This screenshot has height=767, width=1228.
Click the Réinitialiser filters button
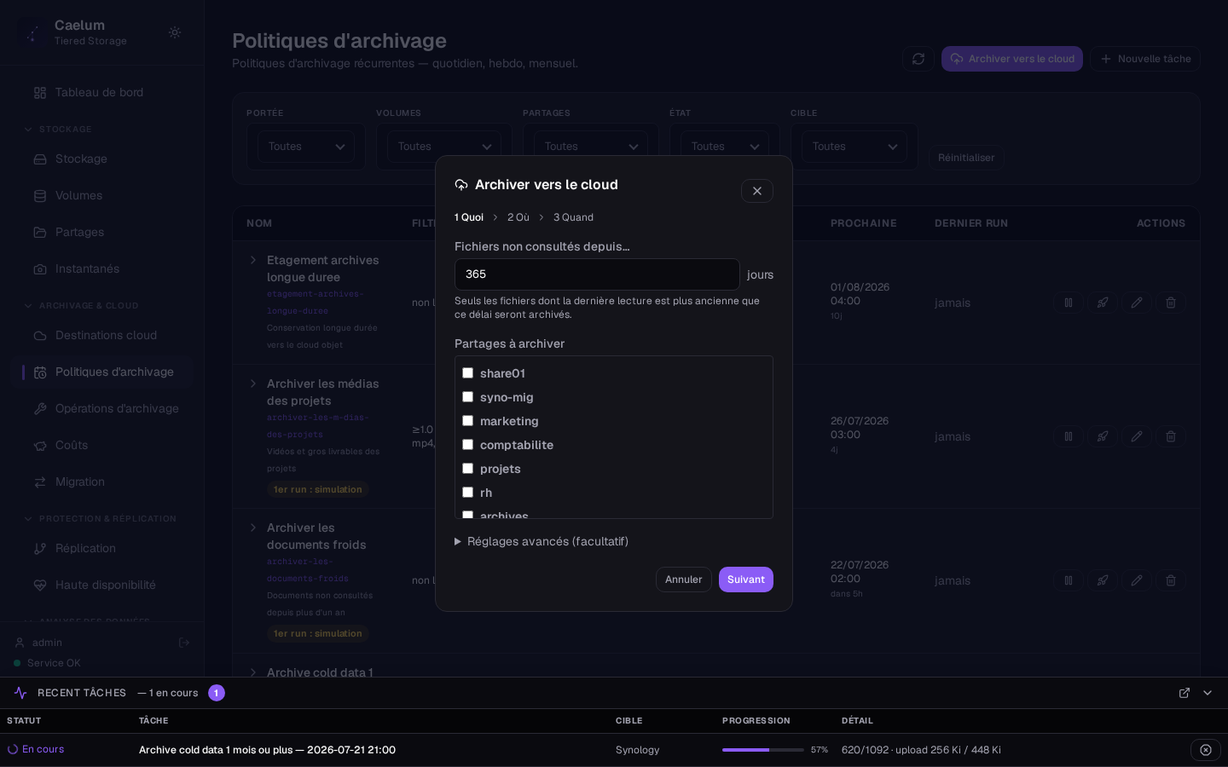tap(966, 158)
